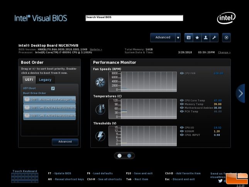Click the drive icon of Windows Boot Manager entry
The height and width of the screenshot is (187, 249).
click(27, 100)
